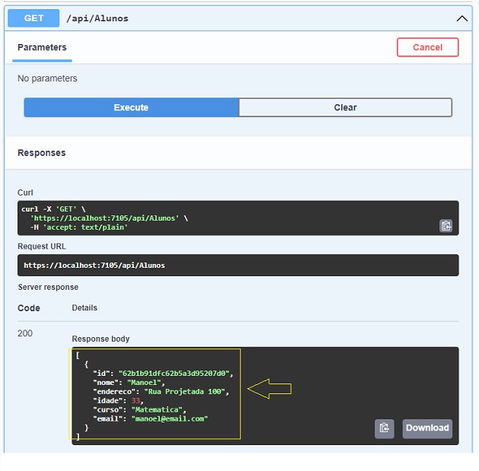Collapse the /api/Alunos operation chevron
Viewport: 479px width, 471px height.
[461, 18]
